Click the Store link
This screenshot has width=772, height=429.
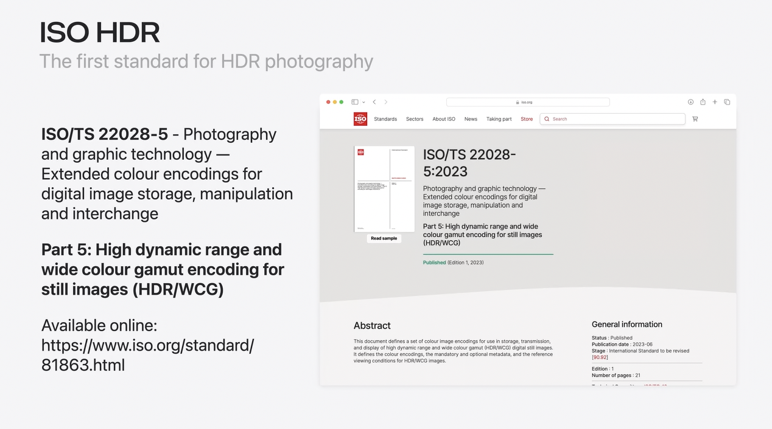click(x=527, y=119)
